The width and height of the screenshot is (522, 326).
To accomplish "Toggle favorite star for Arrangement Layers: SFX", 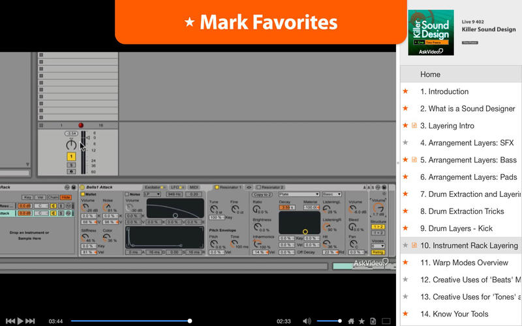I will 405,143.
